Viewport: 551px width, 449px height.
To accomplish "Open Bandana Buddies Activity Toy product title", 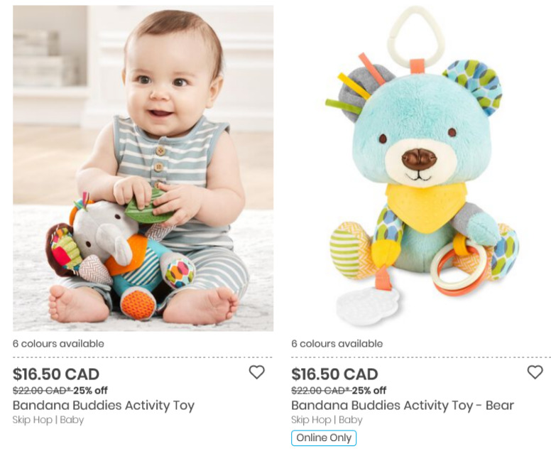I will pos(104,406).
